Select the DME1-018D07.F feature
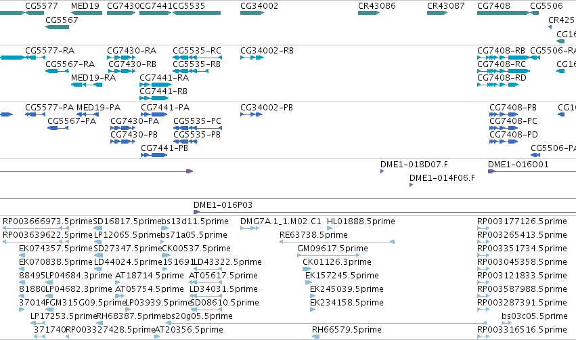 [x=382, y=171]
